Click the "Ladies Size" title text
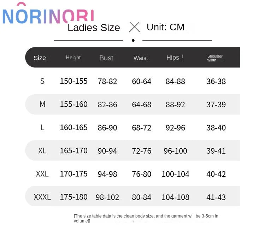The width and height of the screenshot is (265, 232). pyautogui.click(x=94, y=28)
